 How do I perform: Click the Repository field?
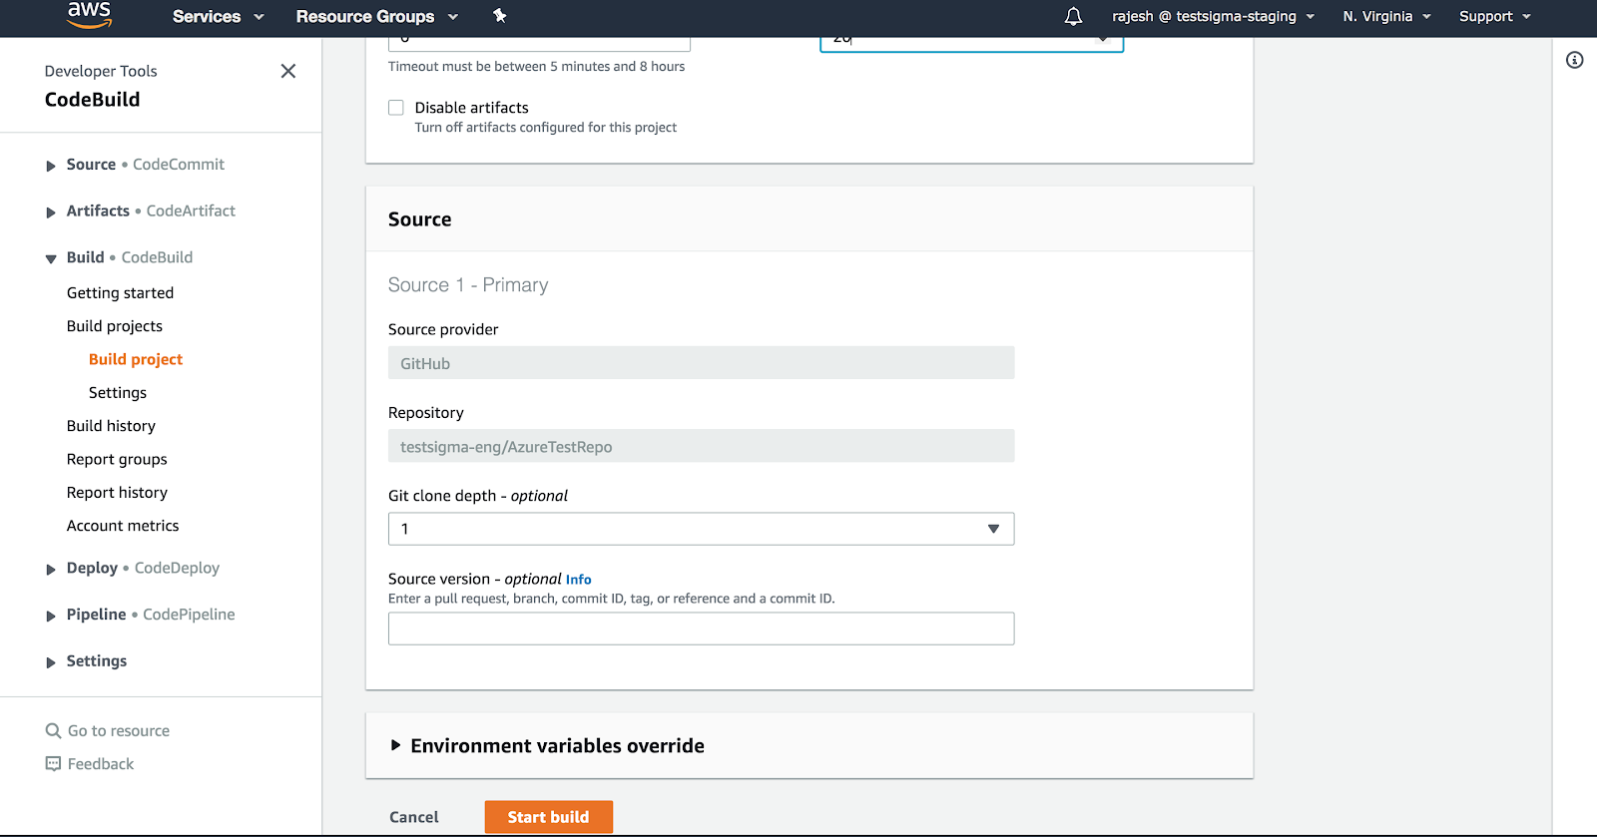[701, 446]
